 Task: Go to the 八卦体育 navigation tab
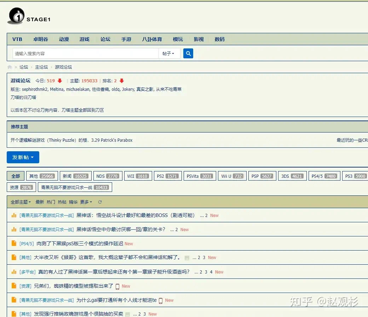[152, 39]
